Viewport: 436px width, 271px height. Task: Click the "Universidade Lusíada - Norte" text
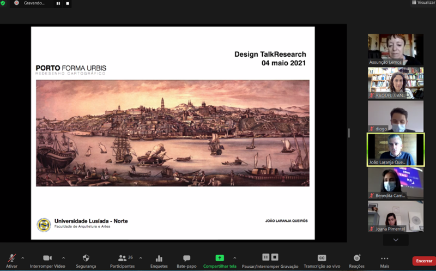pyautogui.click(x=91, y=221)
